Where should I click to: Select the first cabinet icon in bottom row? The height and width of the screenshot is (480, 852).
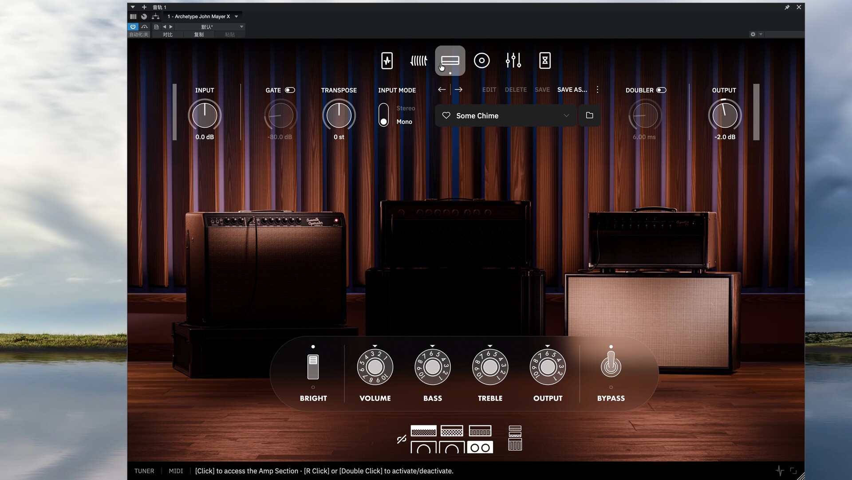[423, 448]
